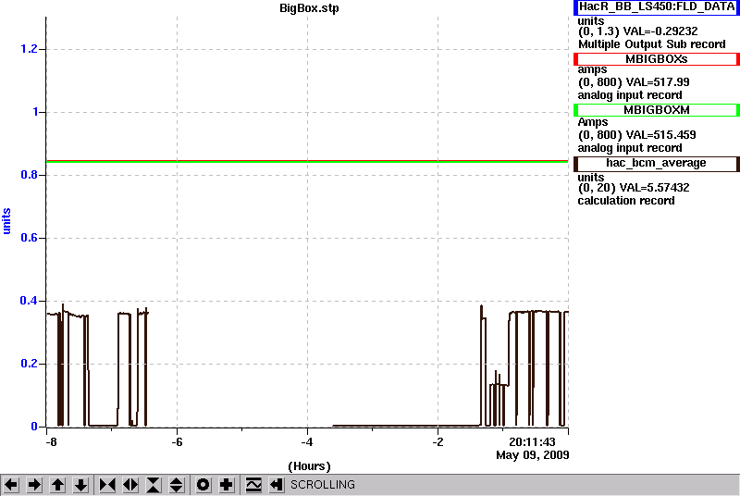The image size is (740, 496).
Task: Click the -2 tick on time axis
Action: pyautogui.click(x=438, y=442)
